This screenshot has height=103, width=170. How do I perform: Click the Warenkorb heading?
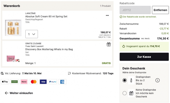(x=12, y=6)
